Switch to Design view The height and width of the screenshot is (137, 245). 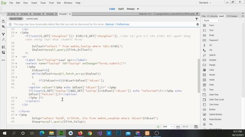tap(131, 9)
